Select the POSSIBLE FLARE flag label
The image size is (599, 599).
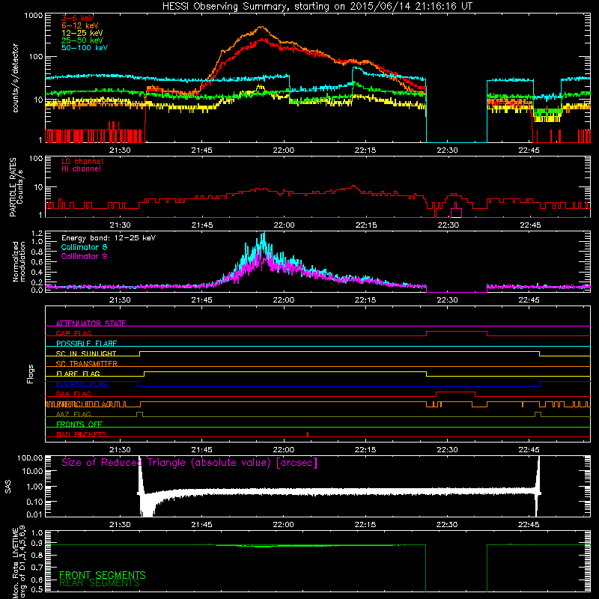(x=86, y=344)
